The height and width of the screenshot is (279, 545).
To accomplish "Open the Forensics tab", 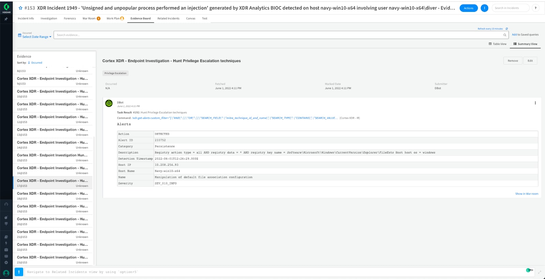I will pos(70,18).
